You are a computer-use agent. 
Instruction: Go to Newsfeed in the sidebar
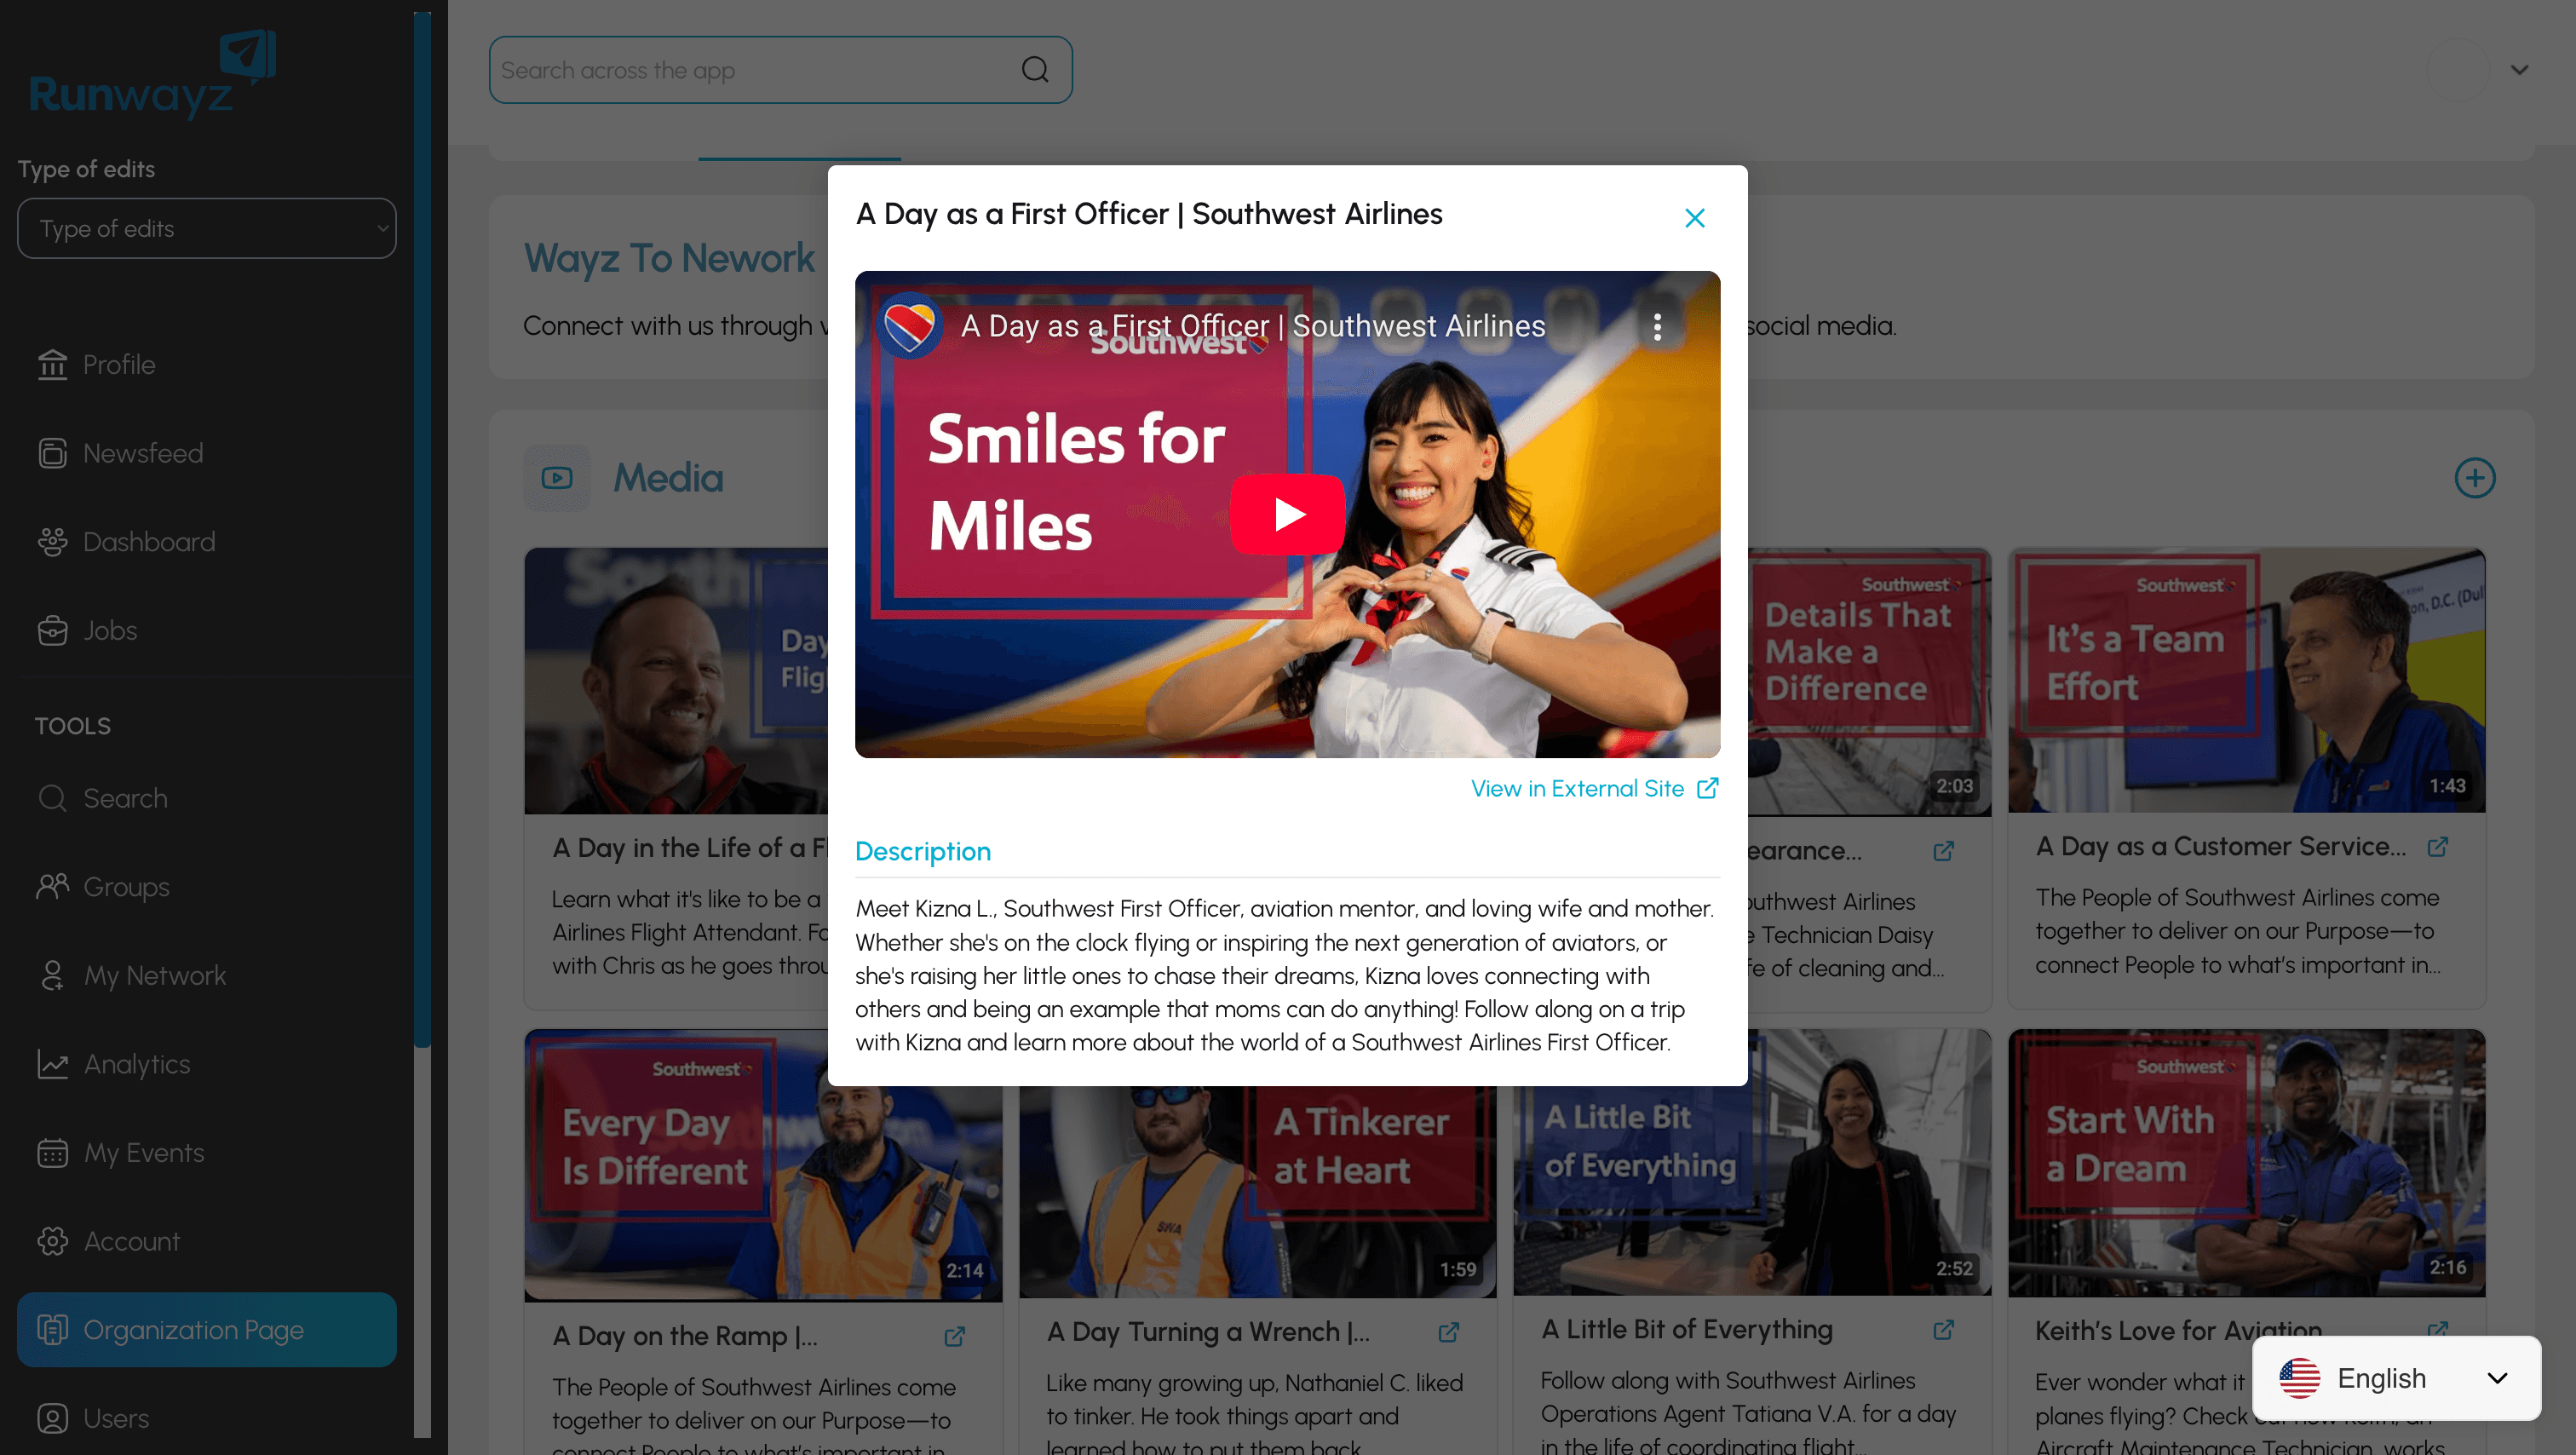point(142,453)
